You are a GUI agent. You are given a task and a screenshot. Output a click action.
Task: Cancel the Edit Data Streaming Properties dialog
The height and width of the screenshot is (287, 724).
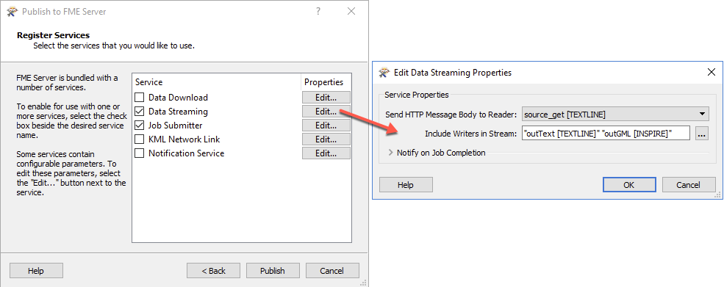(x=689, y=184)
